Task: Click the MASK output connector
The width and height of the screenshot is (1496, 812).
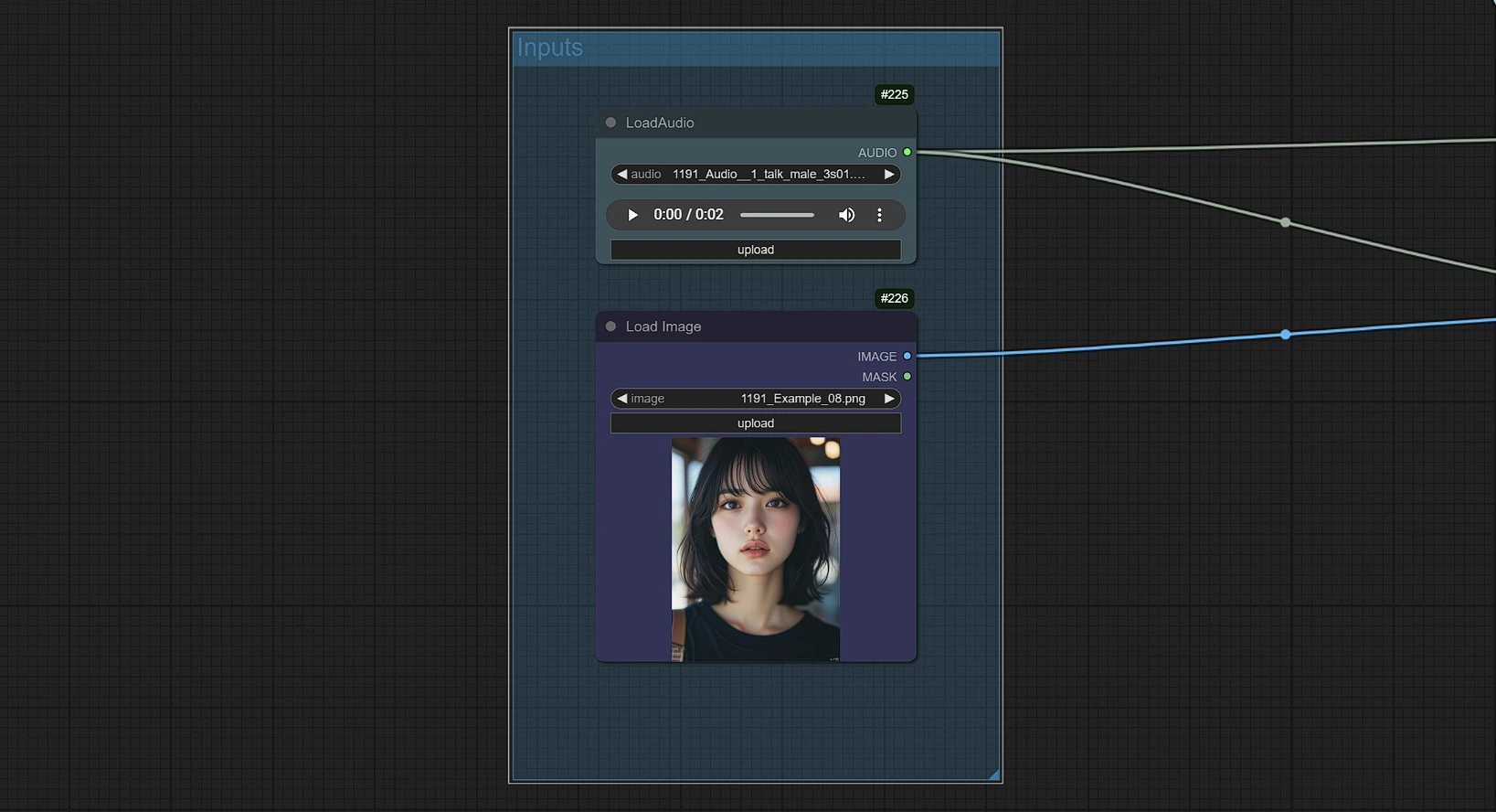Action: coord(907,376)
